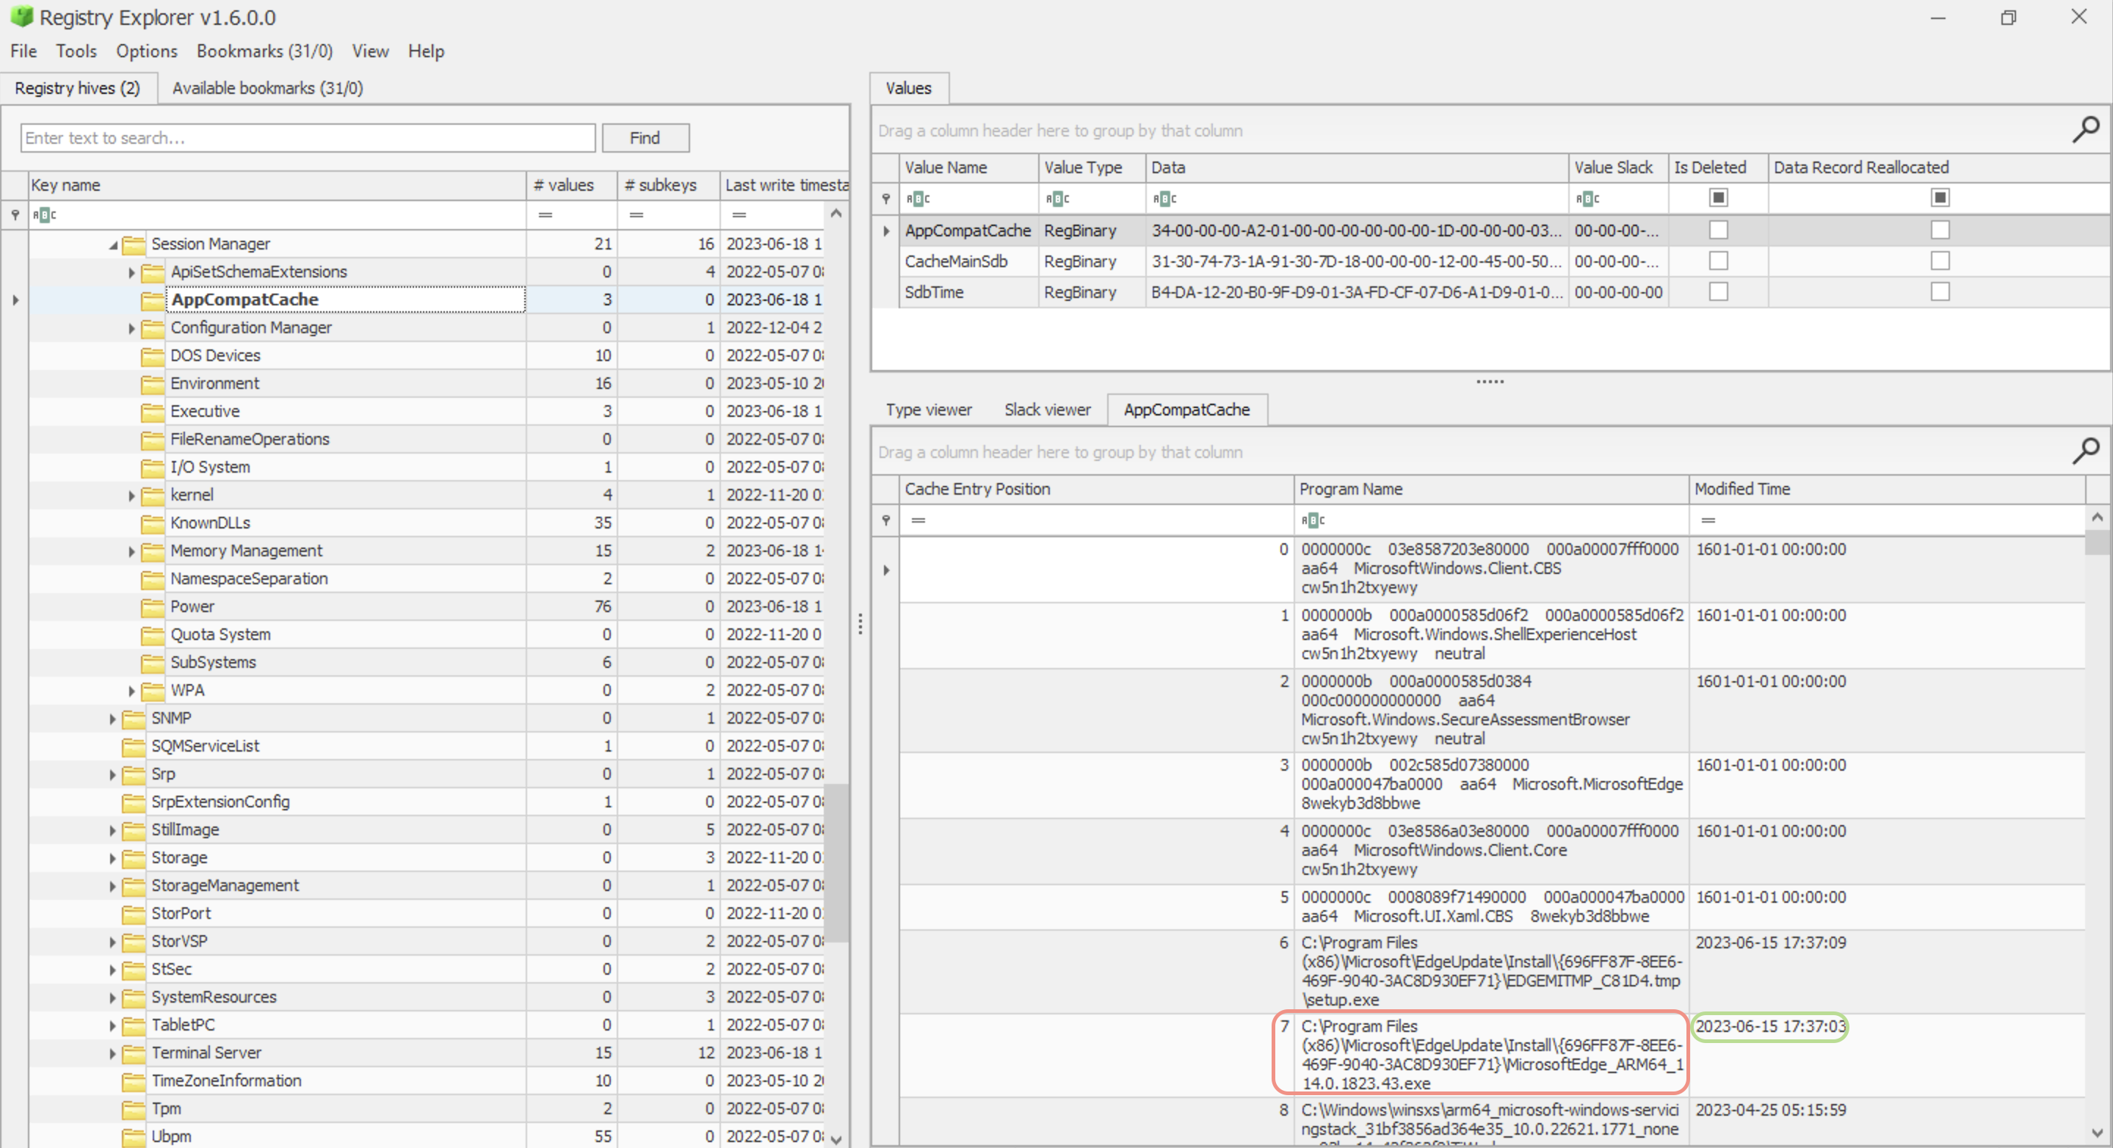The image size is (2113, 1148).
Task: Check Data Record Reallocated for SdbTime
Action: 1940,292
